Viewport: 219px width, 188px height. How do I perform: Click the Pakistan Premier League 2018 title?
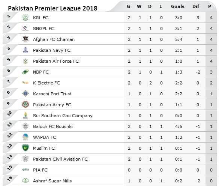[52, 8]
